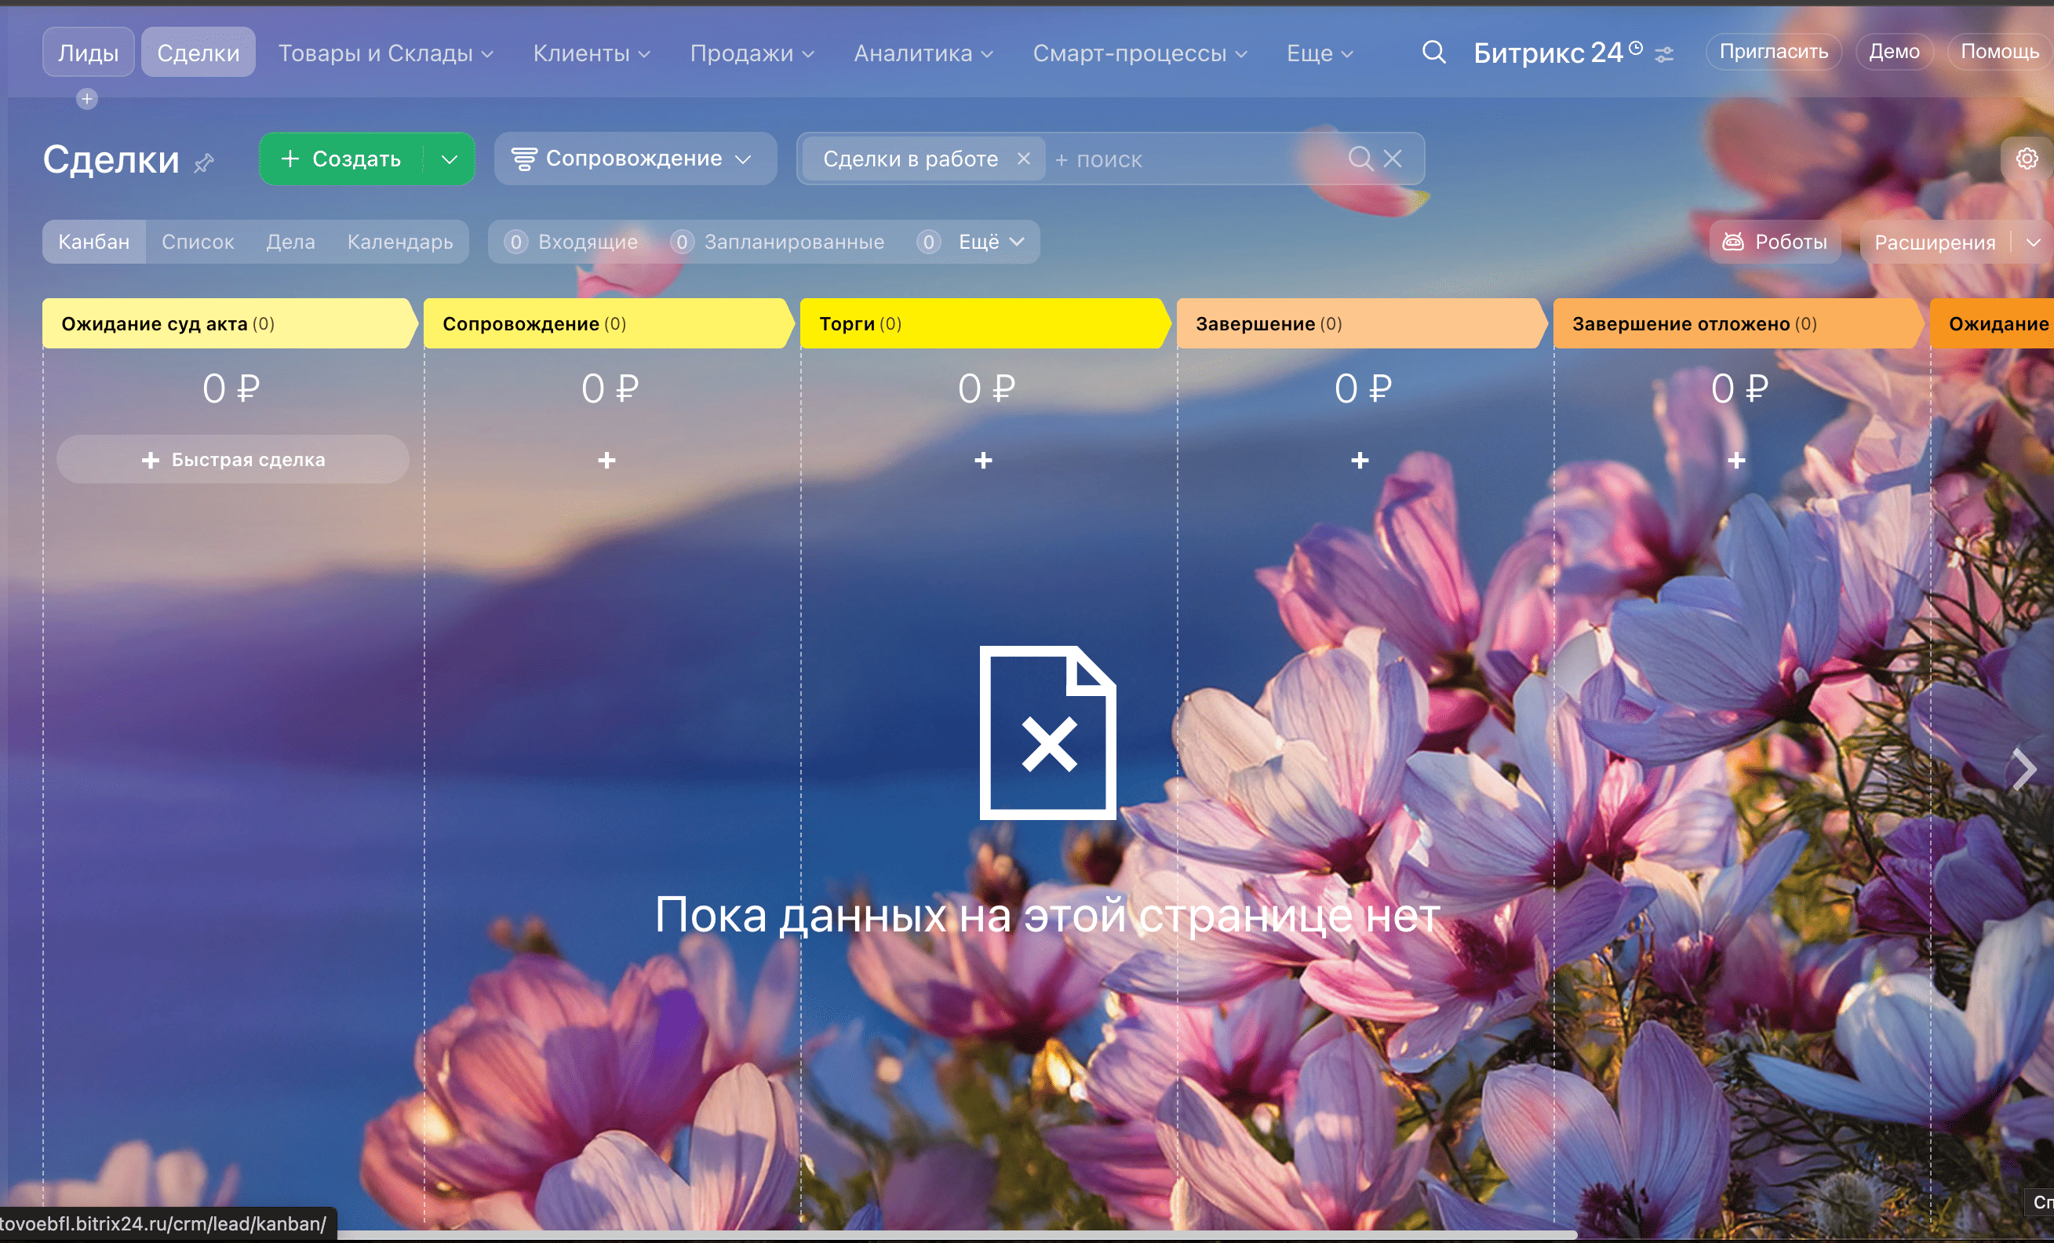2054x1243 pixels.
Task: Add a menu item with the plus under Лиды
Action: click(86, 99)
